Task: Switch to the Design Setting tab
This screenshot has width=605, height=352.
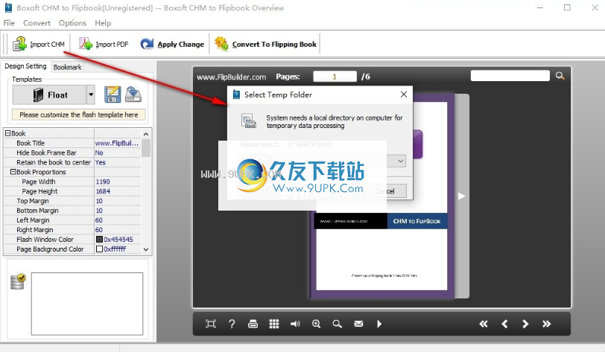Action: tap(25, 66)
